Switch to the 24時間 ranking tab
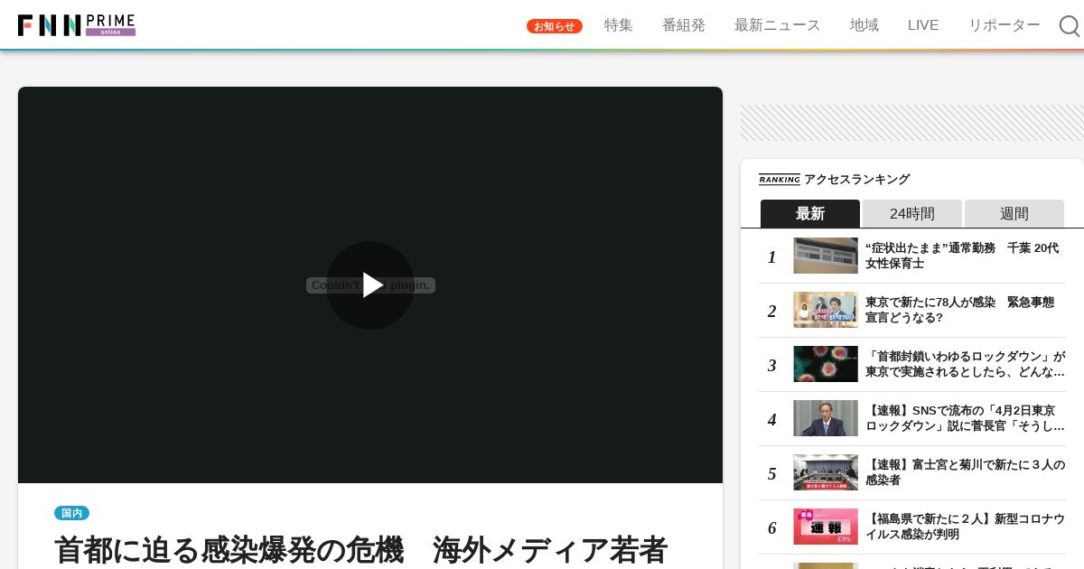 click(912, 214)
